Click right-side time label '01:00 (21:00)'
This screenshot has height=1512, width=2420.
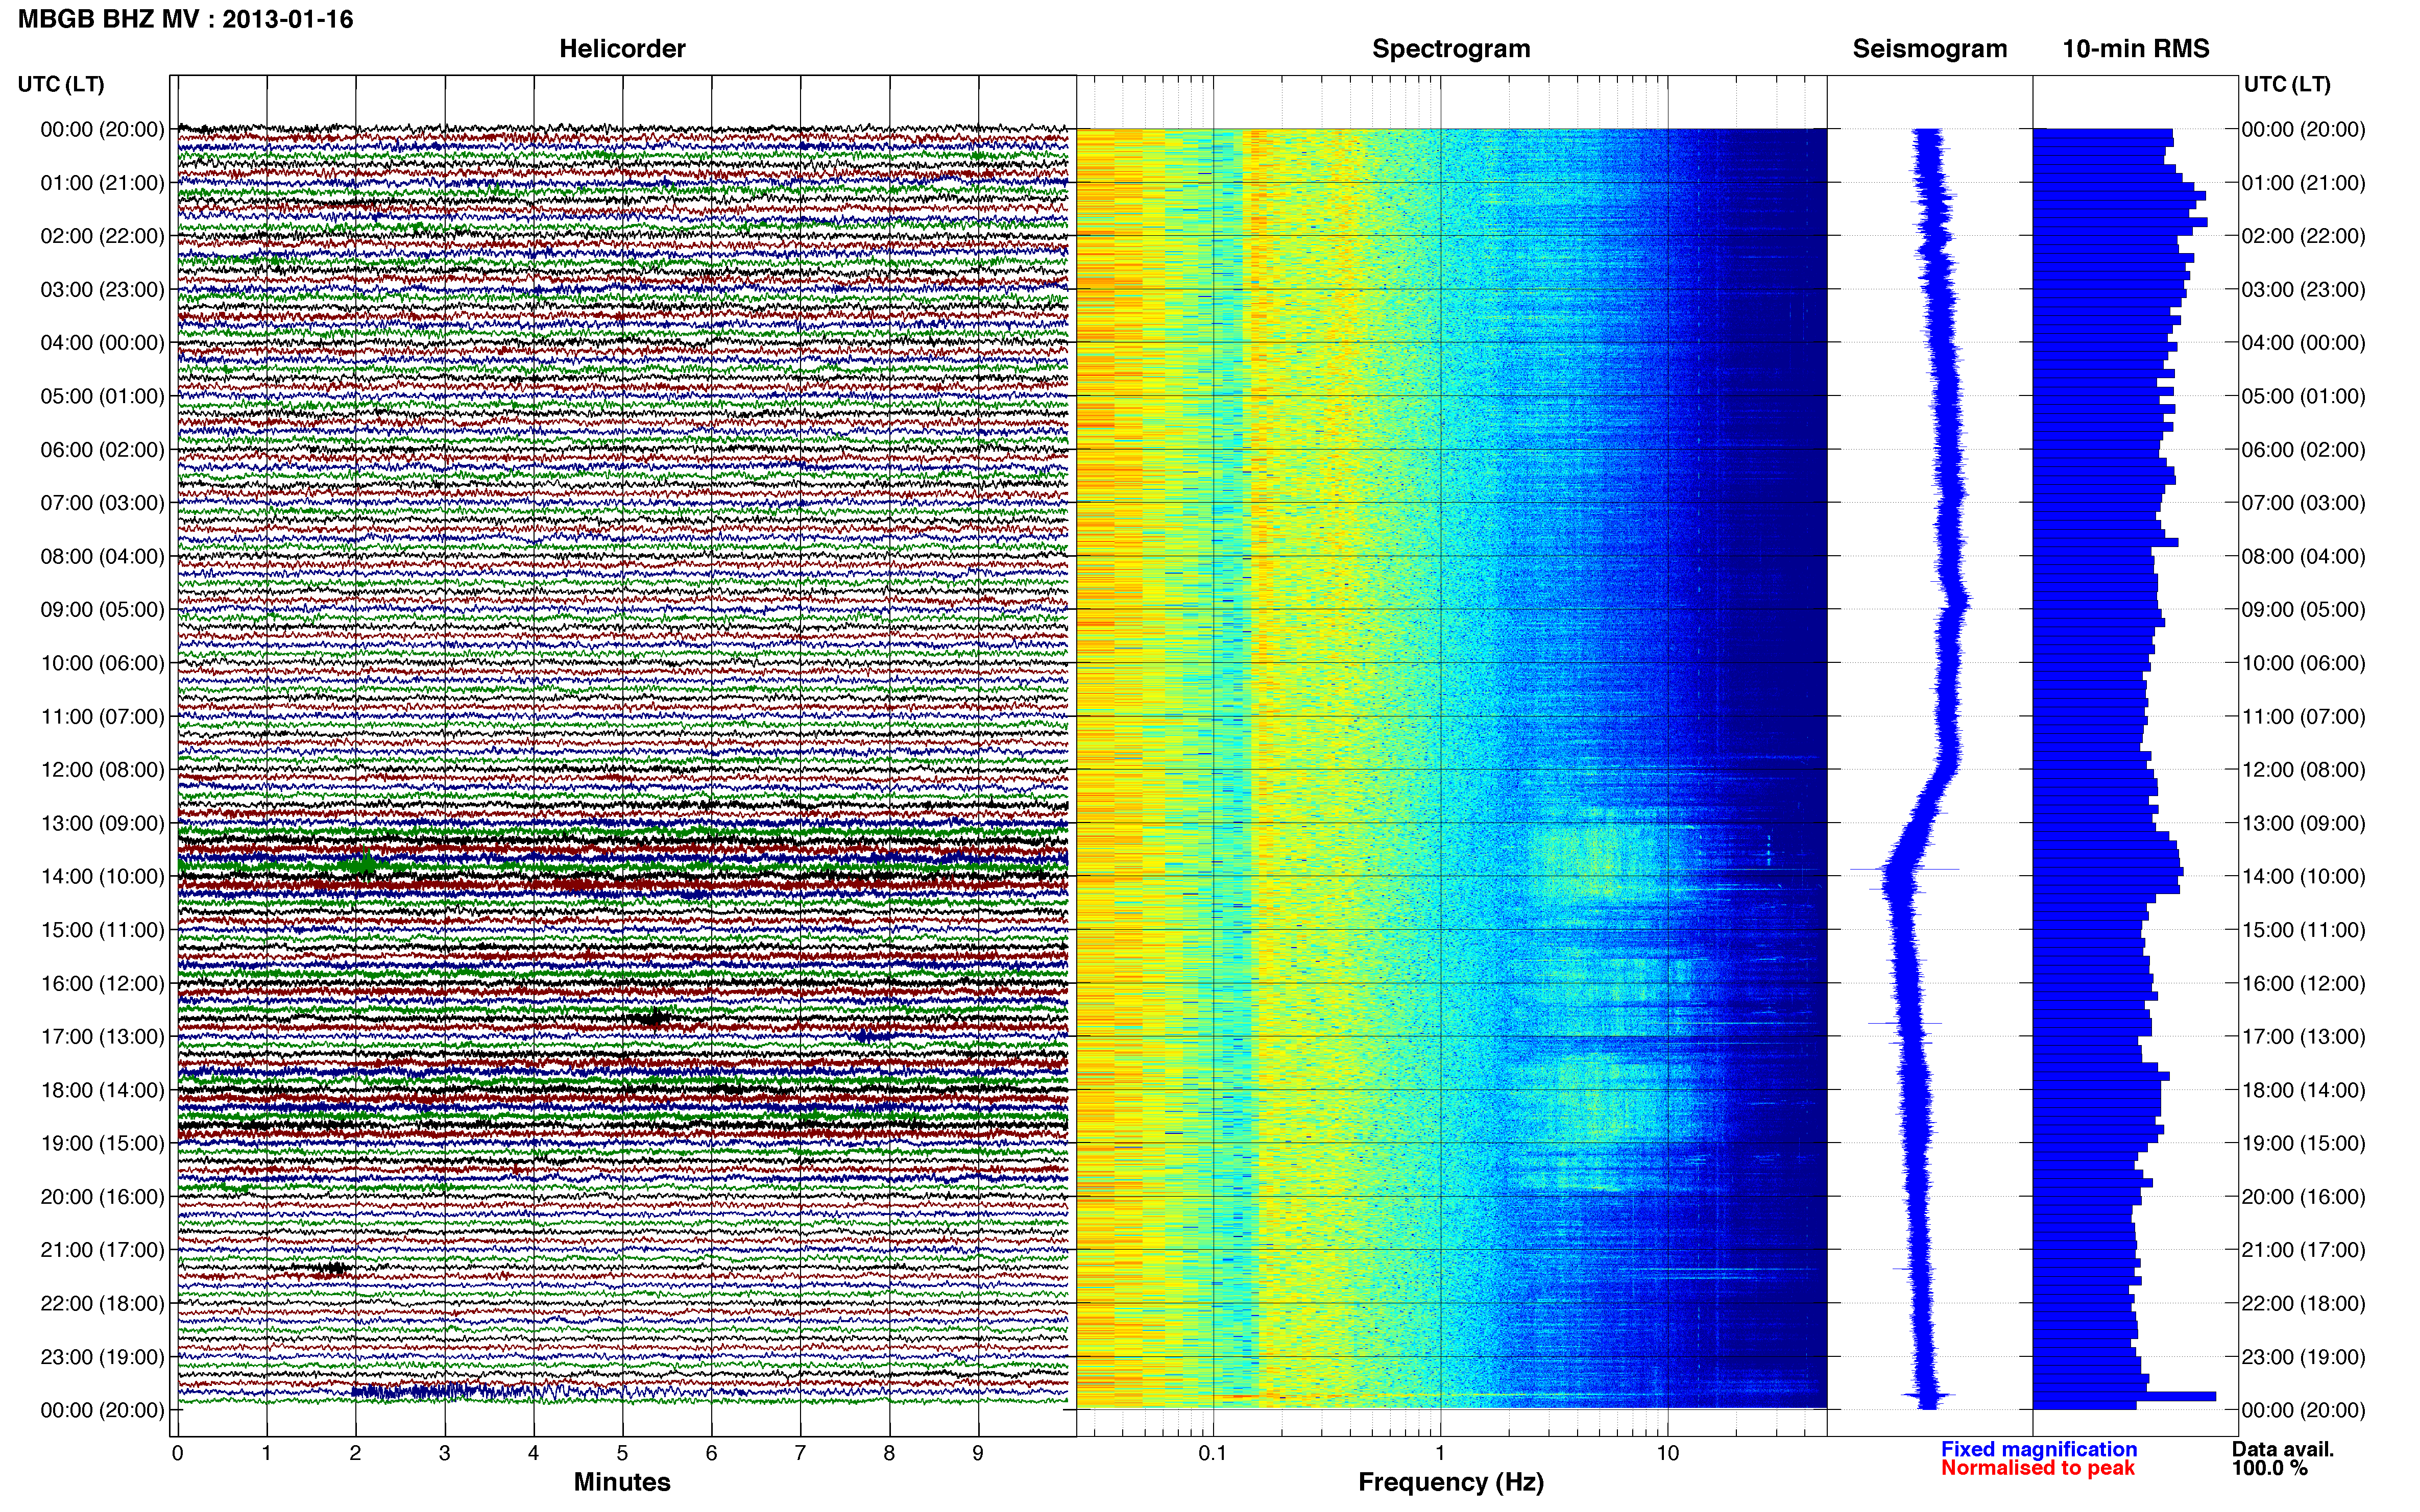pyautogui.click(x=2303, y=183)
